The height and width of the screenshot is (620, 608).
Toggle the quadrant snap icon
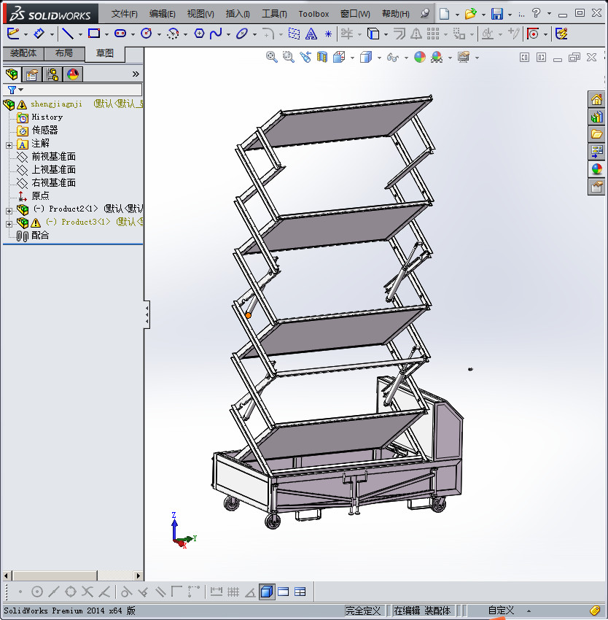point(71,592)
